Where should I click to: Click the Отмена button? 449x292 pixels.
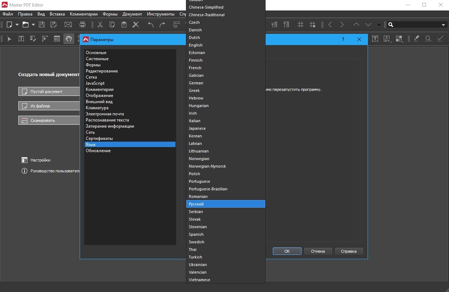click(x=318, y=251)
